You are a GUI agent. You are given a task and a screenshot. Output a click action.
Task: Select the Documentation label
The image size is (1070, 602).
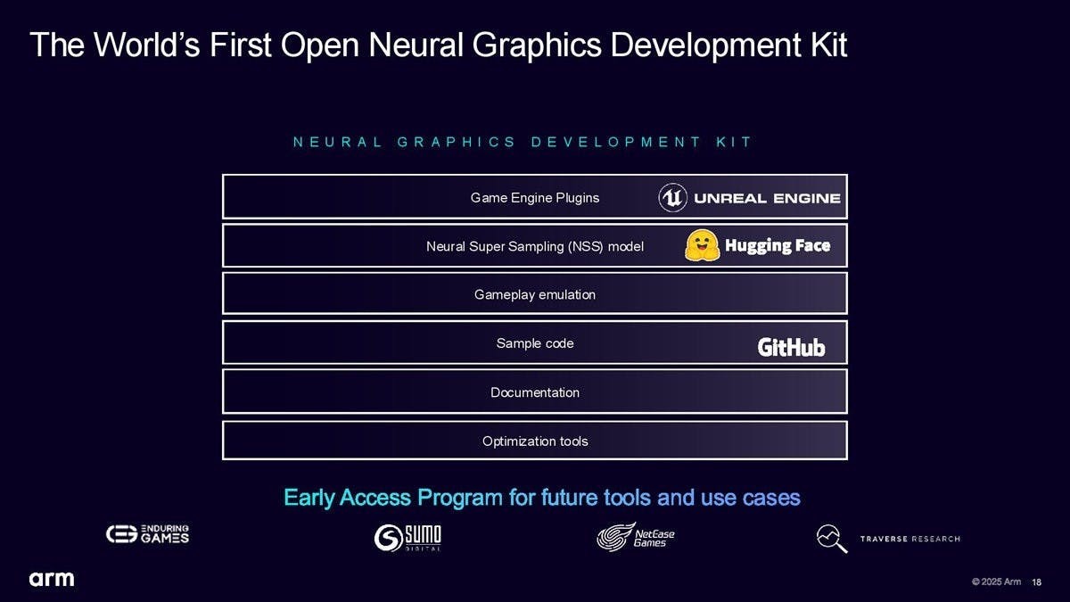(x=535, y=392)
